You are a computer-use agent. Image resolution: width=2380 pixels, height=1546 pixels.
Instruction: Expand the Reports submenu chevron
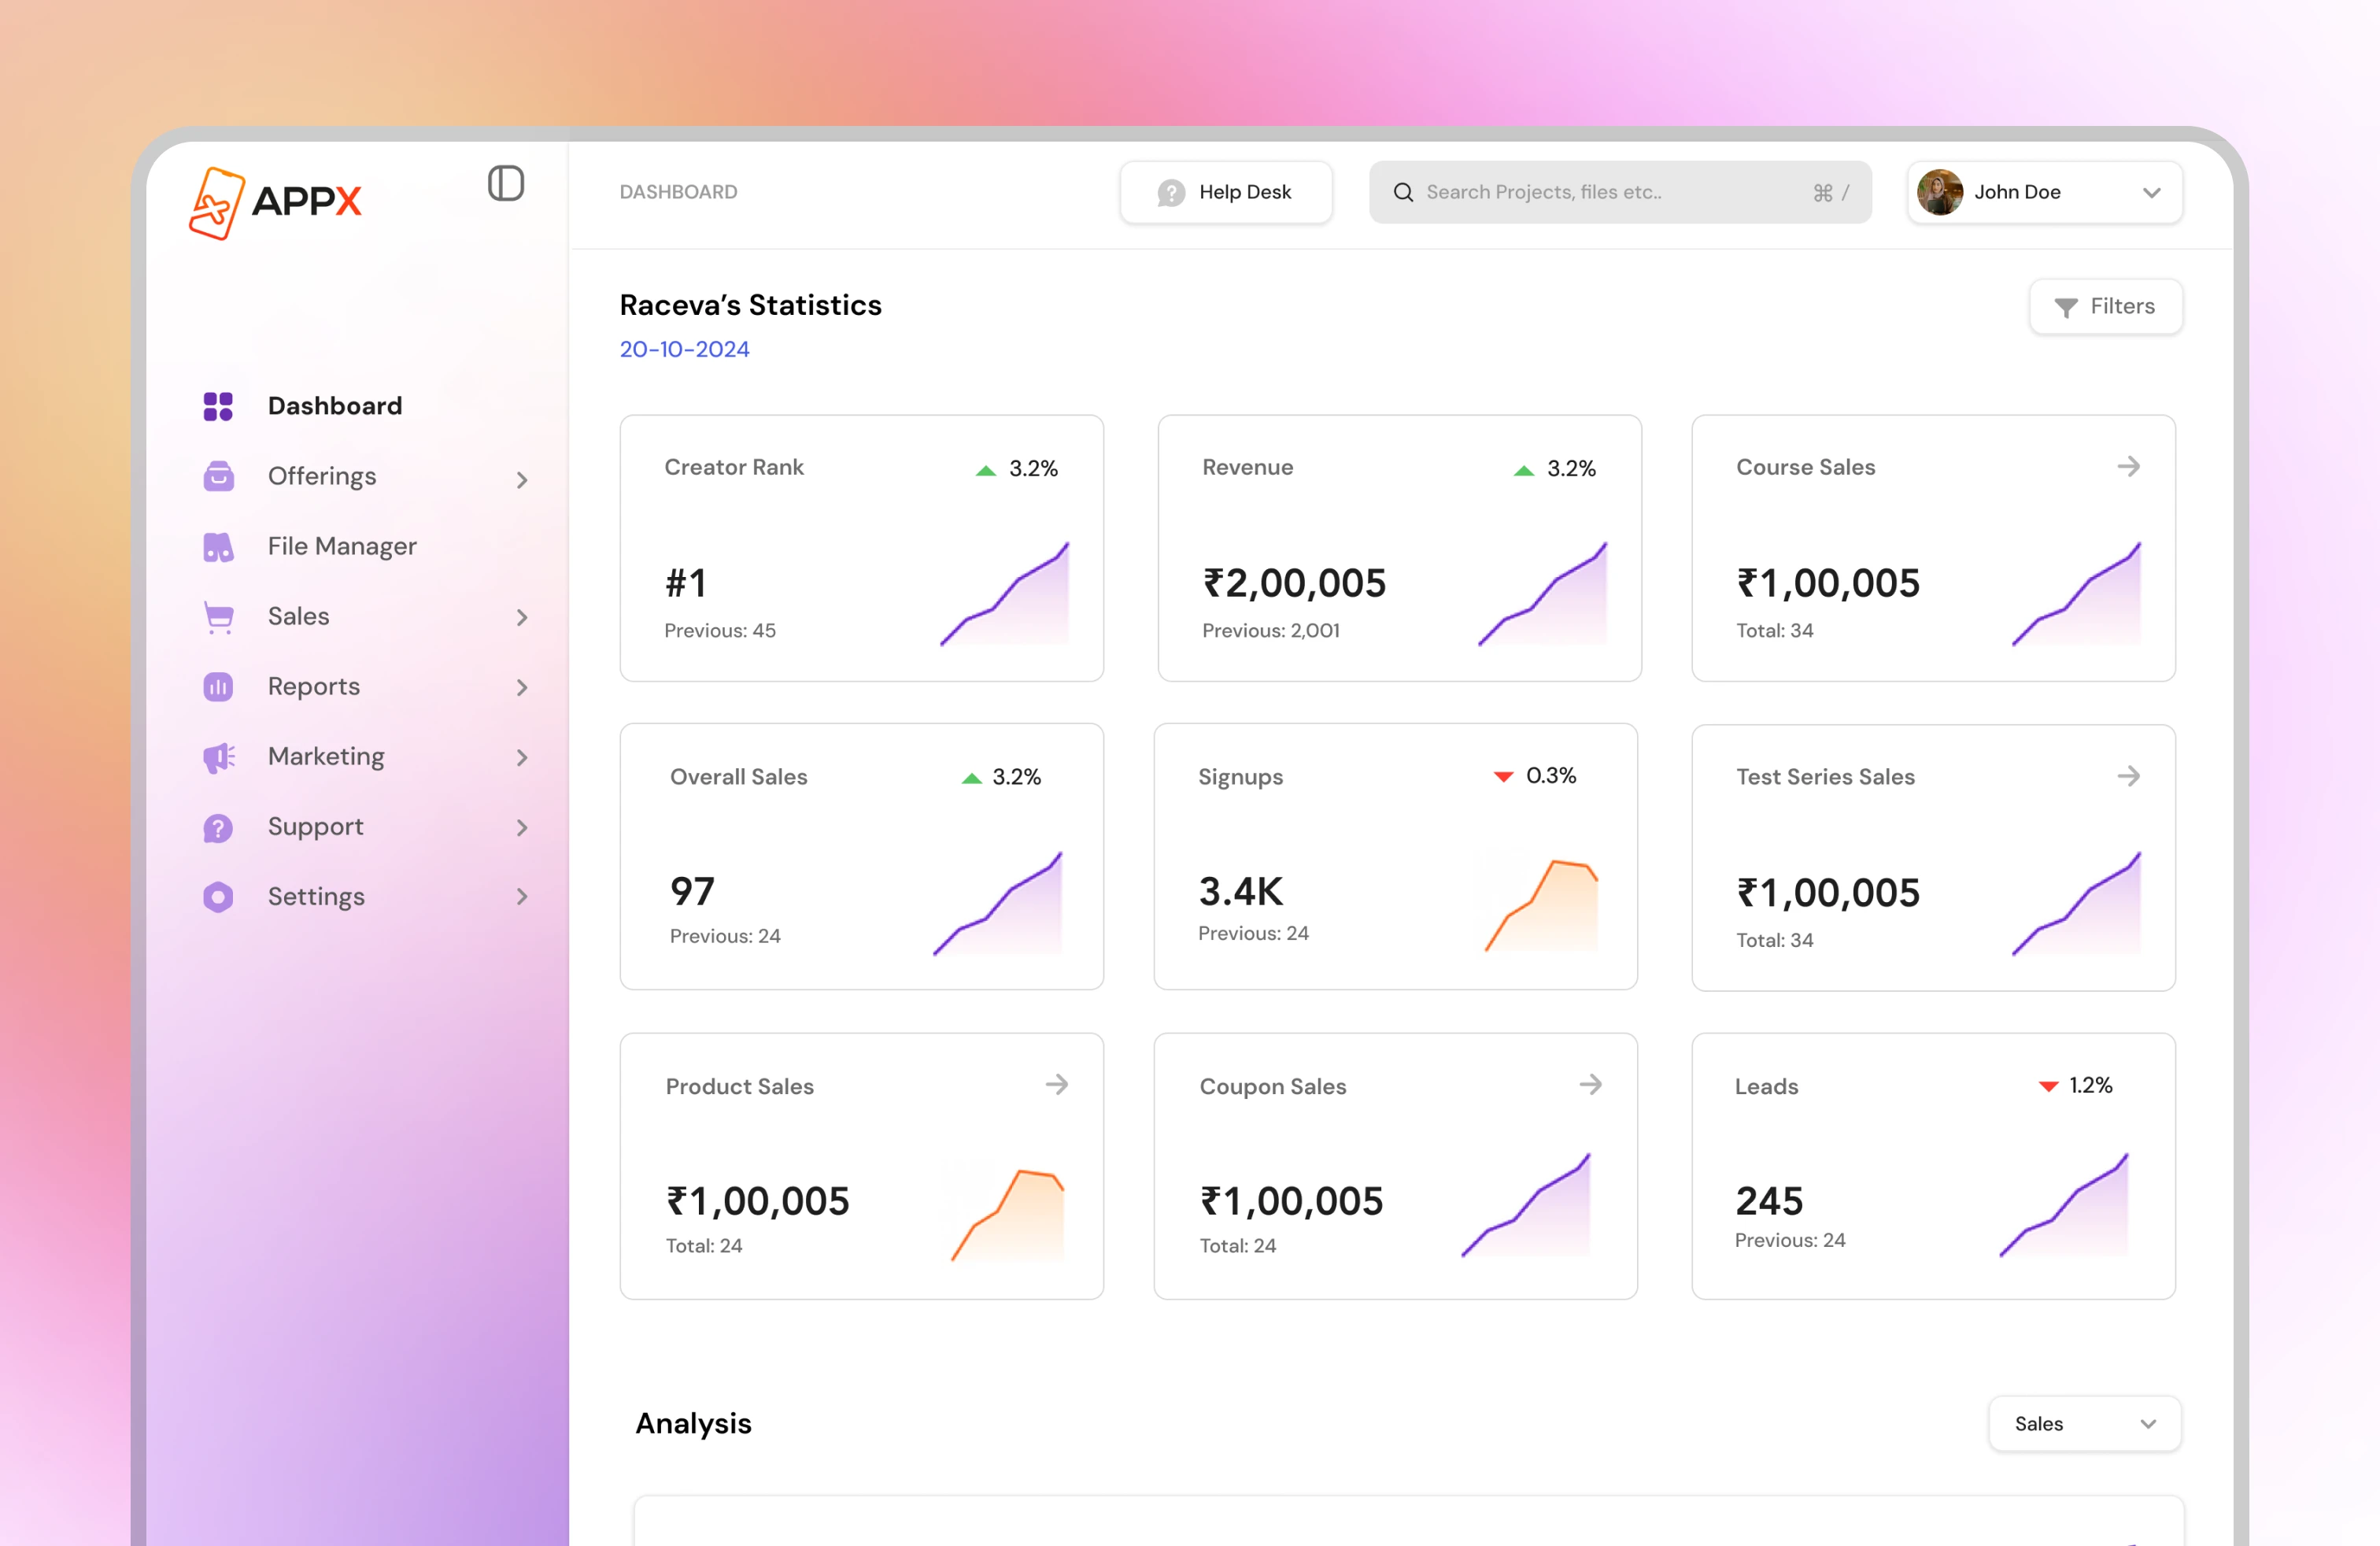coord(521,687)
